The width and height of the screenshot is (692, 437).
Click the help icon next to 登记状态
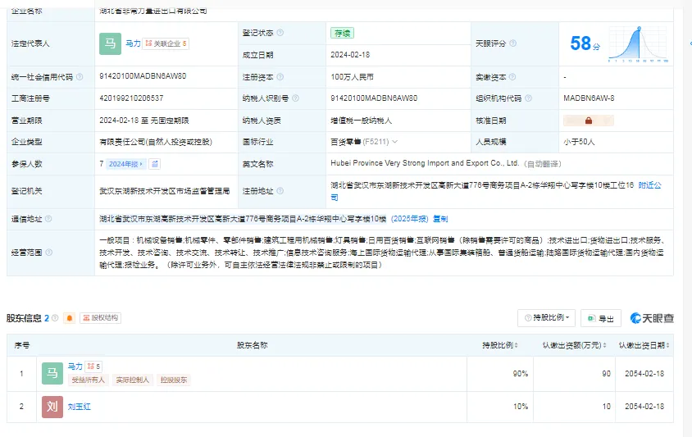pyautogui.click(x=280, y=33)
